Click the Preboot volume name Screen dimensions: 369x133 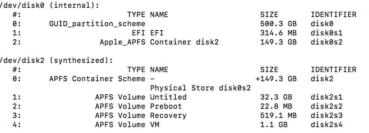point(166,106)
